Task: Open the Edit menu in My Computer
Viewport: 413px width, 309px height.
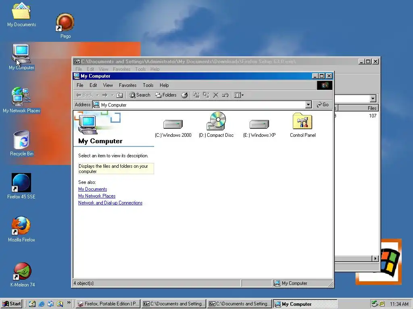Action: (x=93, y=85)
